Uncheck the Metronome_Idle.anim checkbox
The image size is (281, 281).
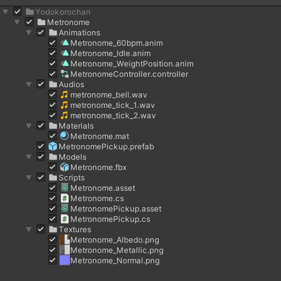pos(52,54)
